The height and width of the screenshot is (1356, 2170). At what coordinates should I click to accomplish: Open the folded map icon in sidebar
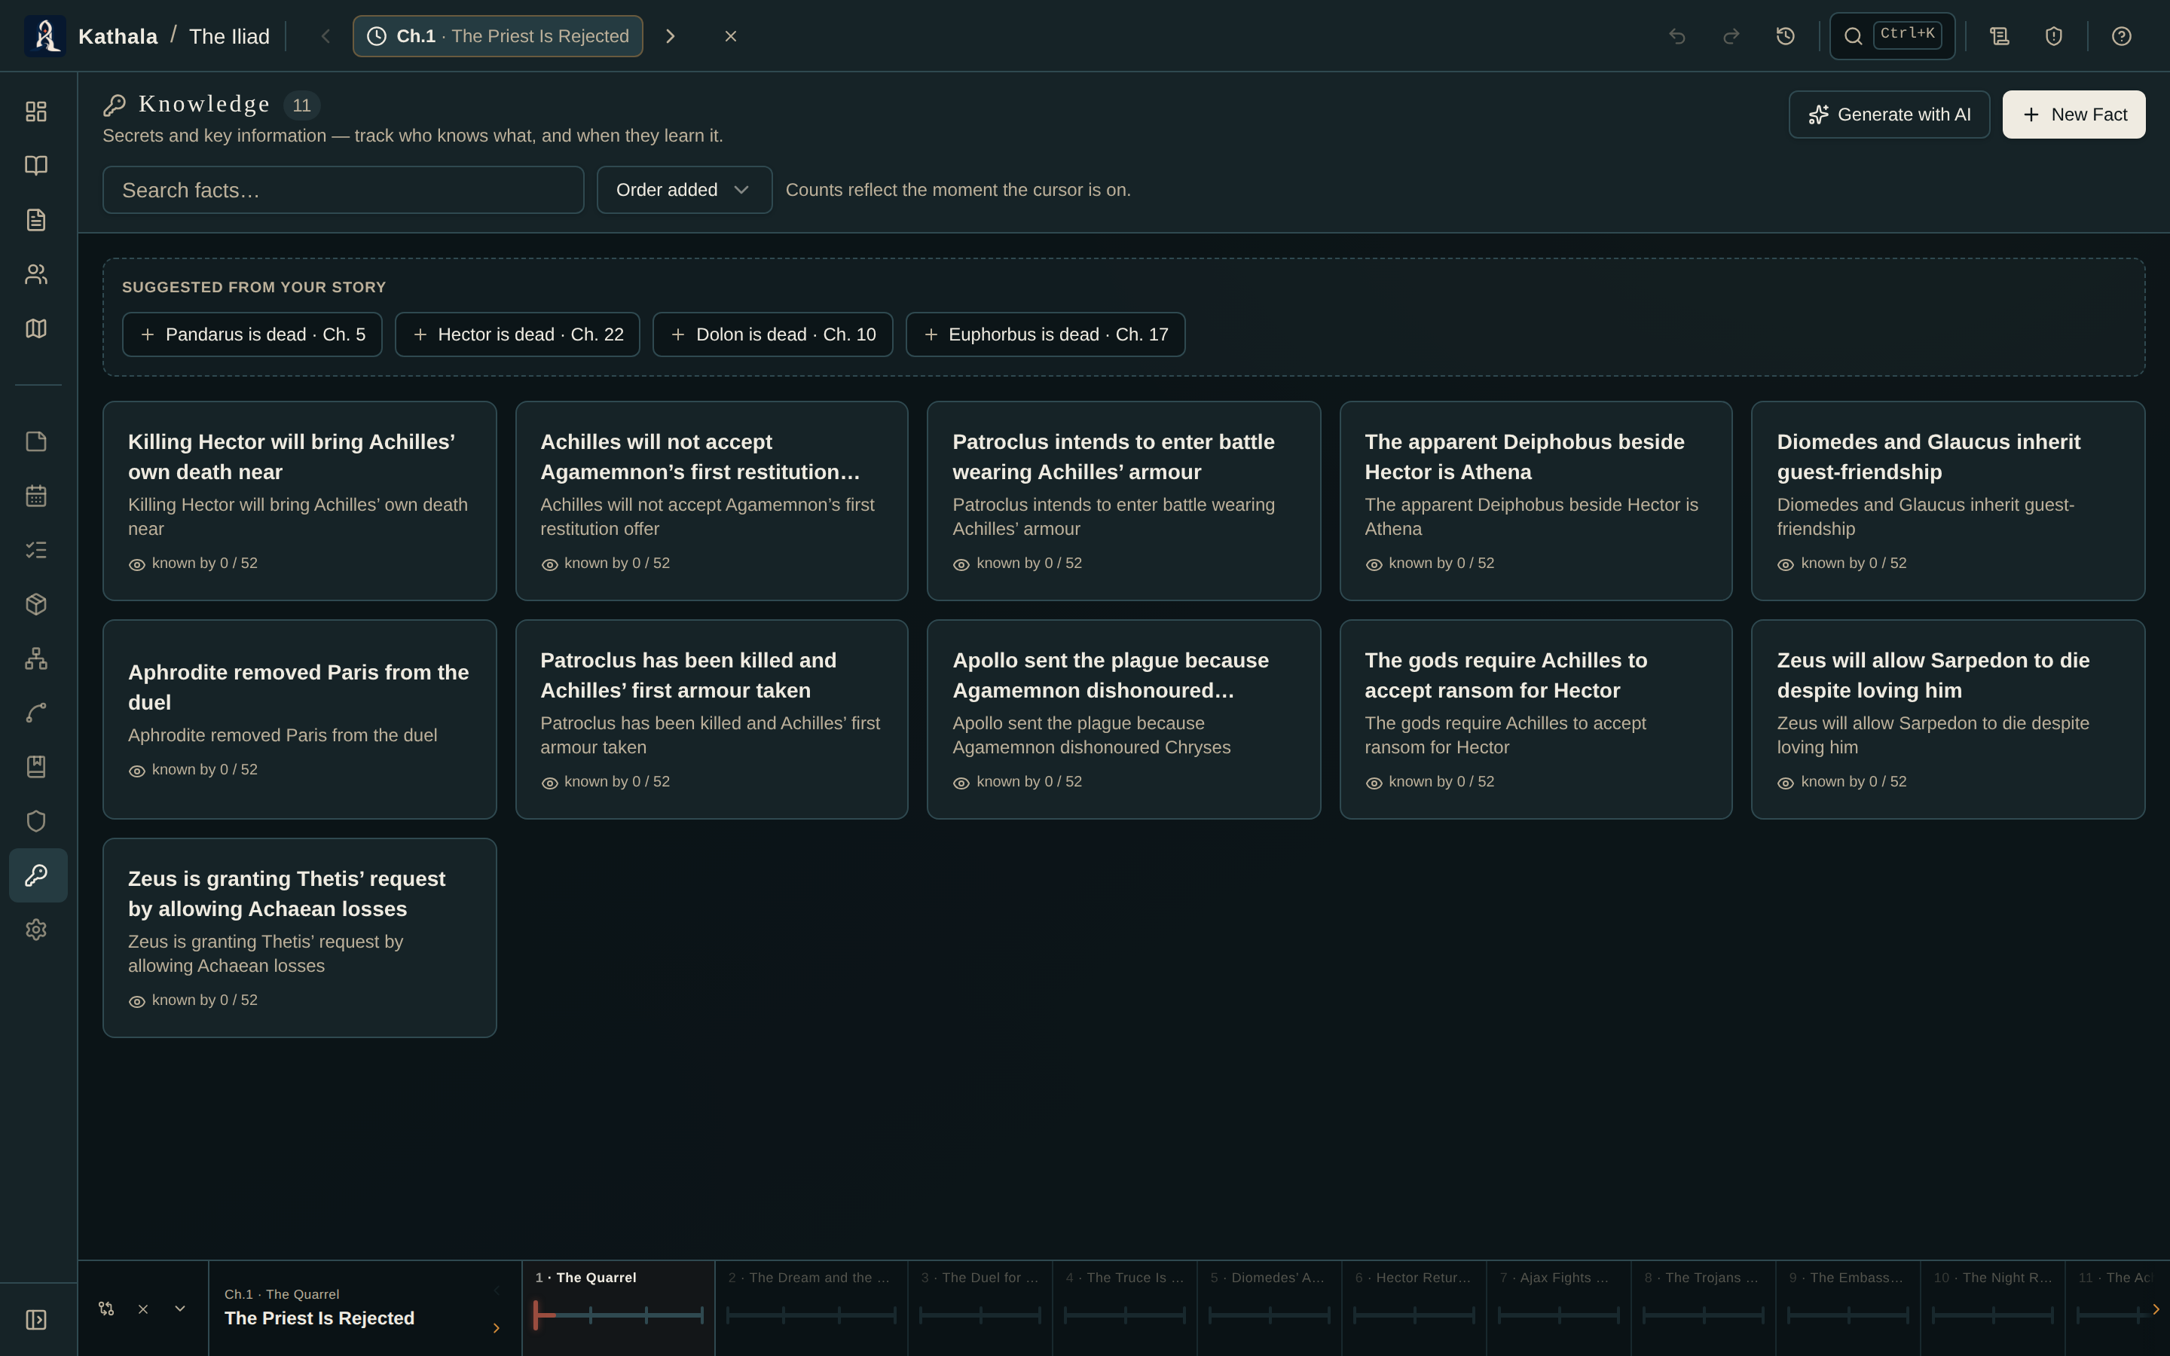[36, 328]
